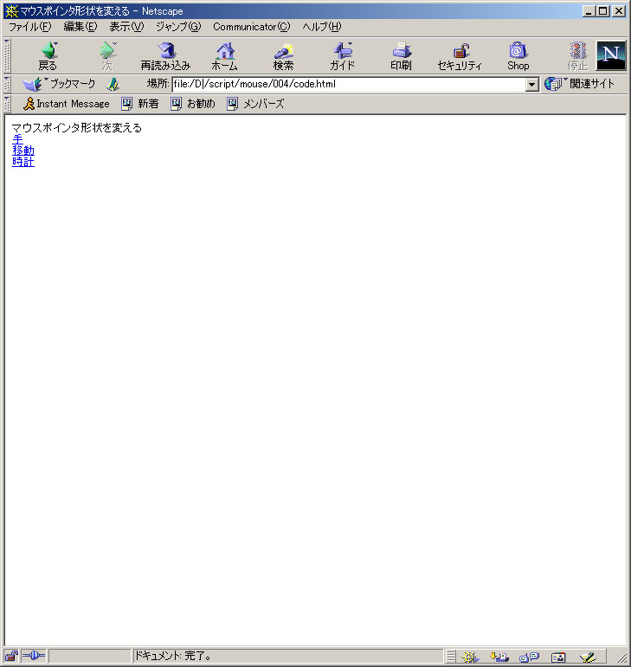Open the 表示(V) menu

coord(126,27)
